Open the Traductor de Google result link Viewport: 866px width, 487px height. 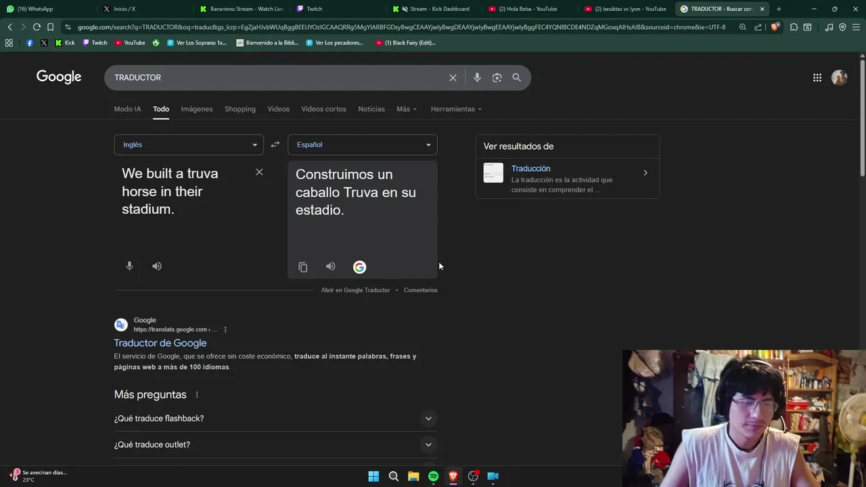tap(160, 343)
